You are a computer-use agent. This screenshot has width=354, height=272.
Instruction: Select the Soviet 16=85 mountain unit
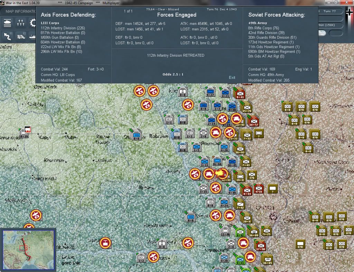click(x=267, y=259)
